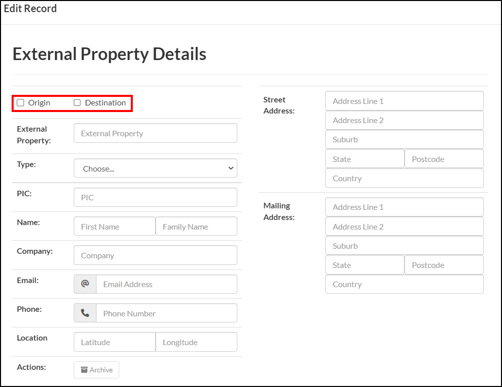Click the @ icon beside Email Address
The height and width of the screenshot is (387, 502).
coord(84,284)
